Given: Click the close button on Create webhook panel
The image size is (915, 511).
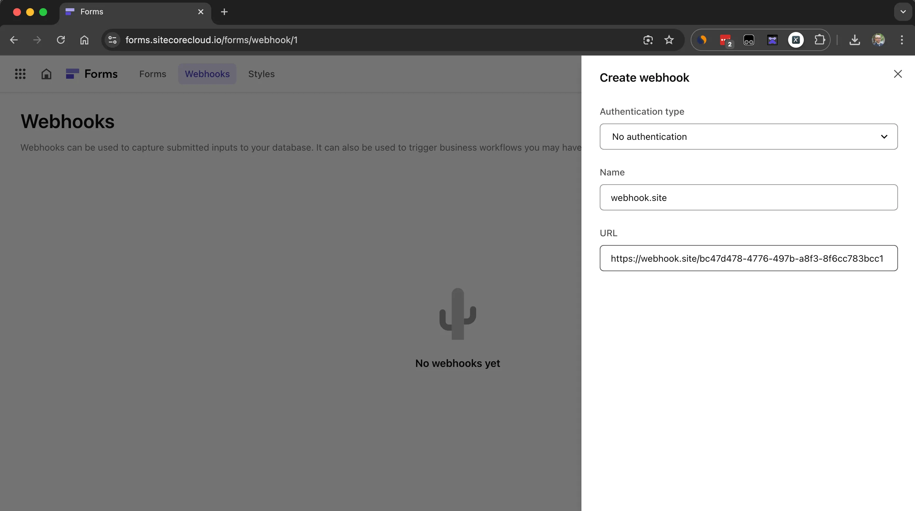Looking at the screenshot, I should 898,74.
